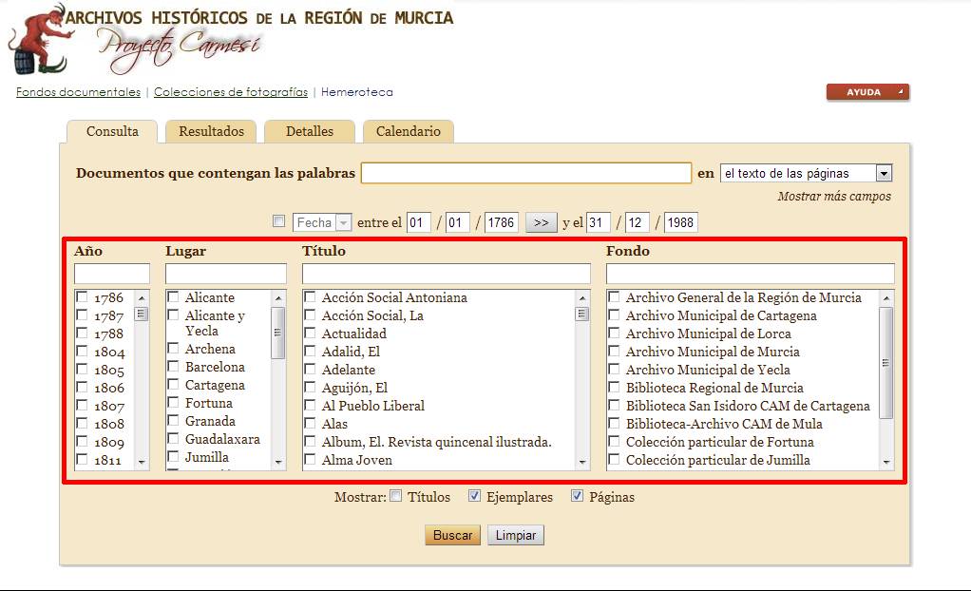Toggle the Títulos display checkbox
The height and width of the screenshot is (591, 971).
pyautogui.click(x=395, y=496)
